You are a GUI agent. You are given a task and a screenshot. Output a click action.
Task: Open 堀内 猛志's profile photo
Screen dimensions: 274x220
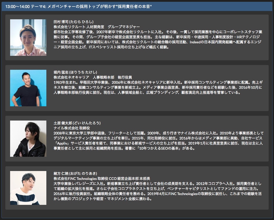point(28,88)
